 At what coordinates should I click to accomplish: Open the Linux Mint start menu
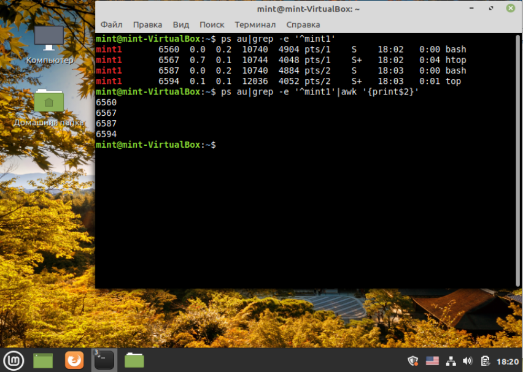14,361
